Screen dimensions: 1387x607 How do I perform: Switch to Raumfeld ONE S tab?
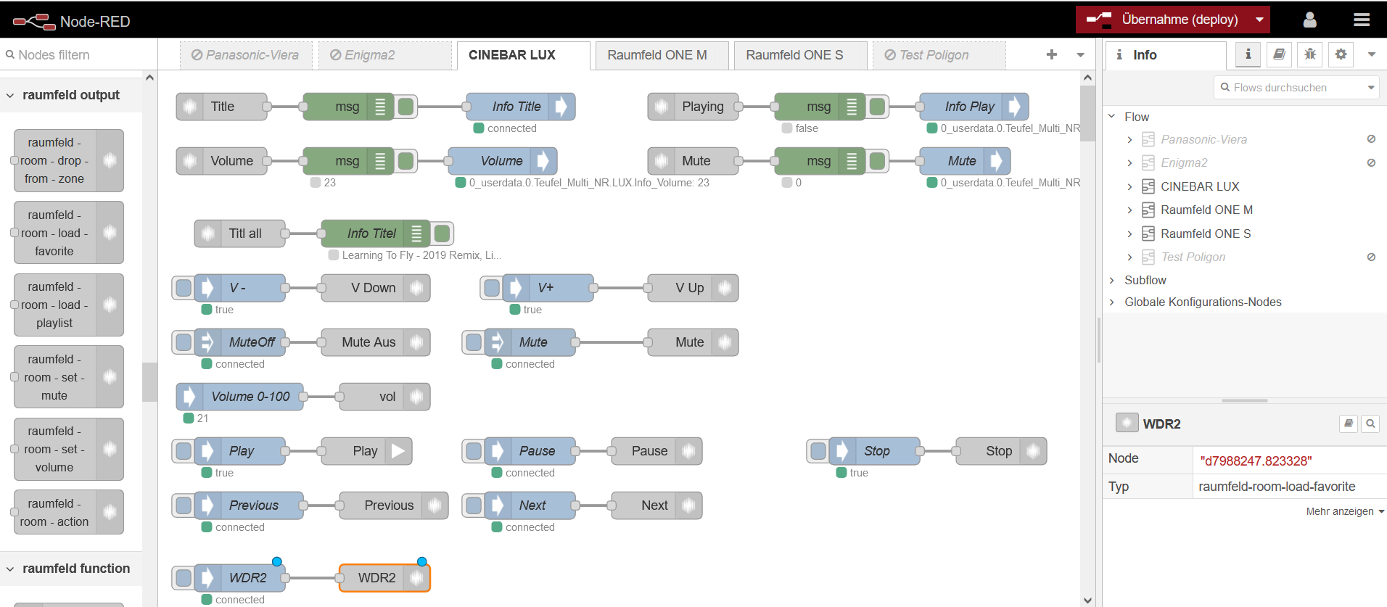tap(801, 55)
